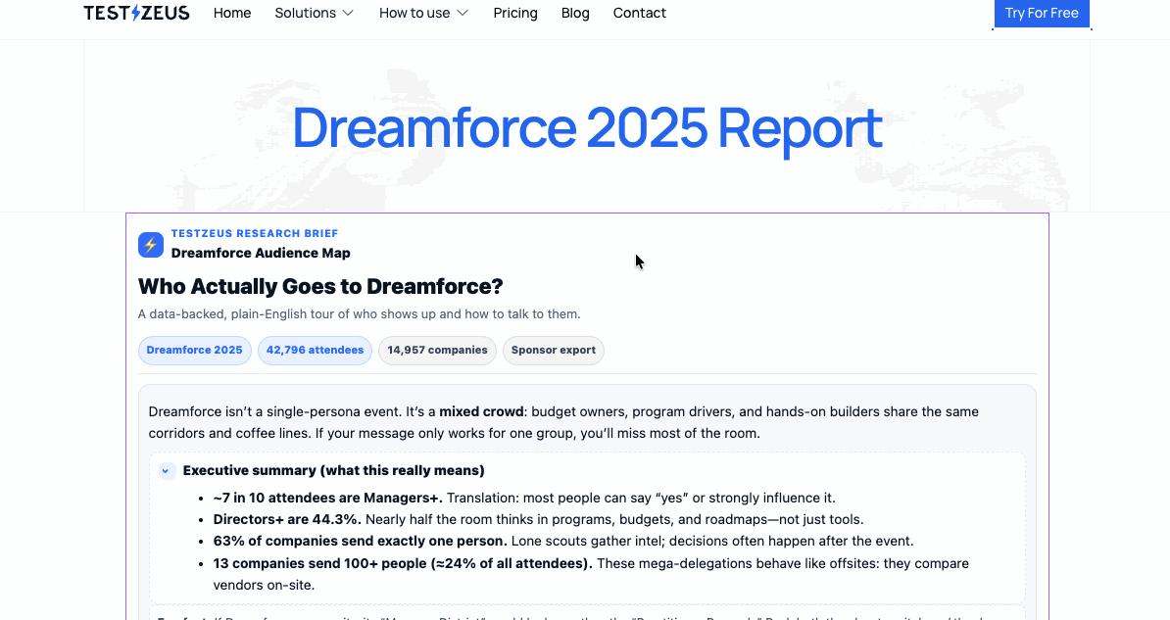Select the 14,957 companies pill

point(437,350)
